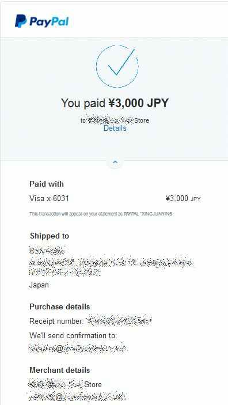Click the merchant Store name under Merchant details
The width and height of the screenshot is (228, 405).
pyautogui.click(x=65, y=384)
